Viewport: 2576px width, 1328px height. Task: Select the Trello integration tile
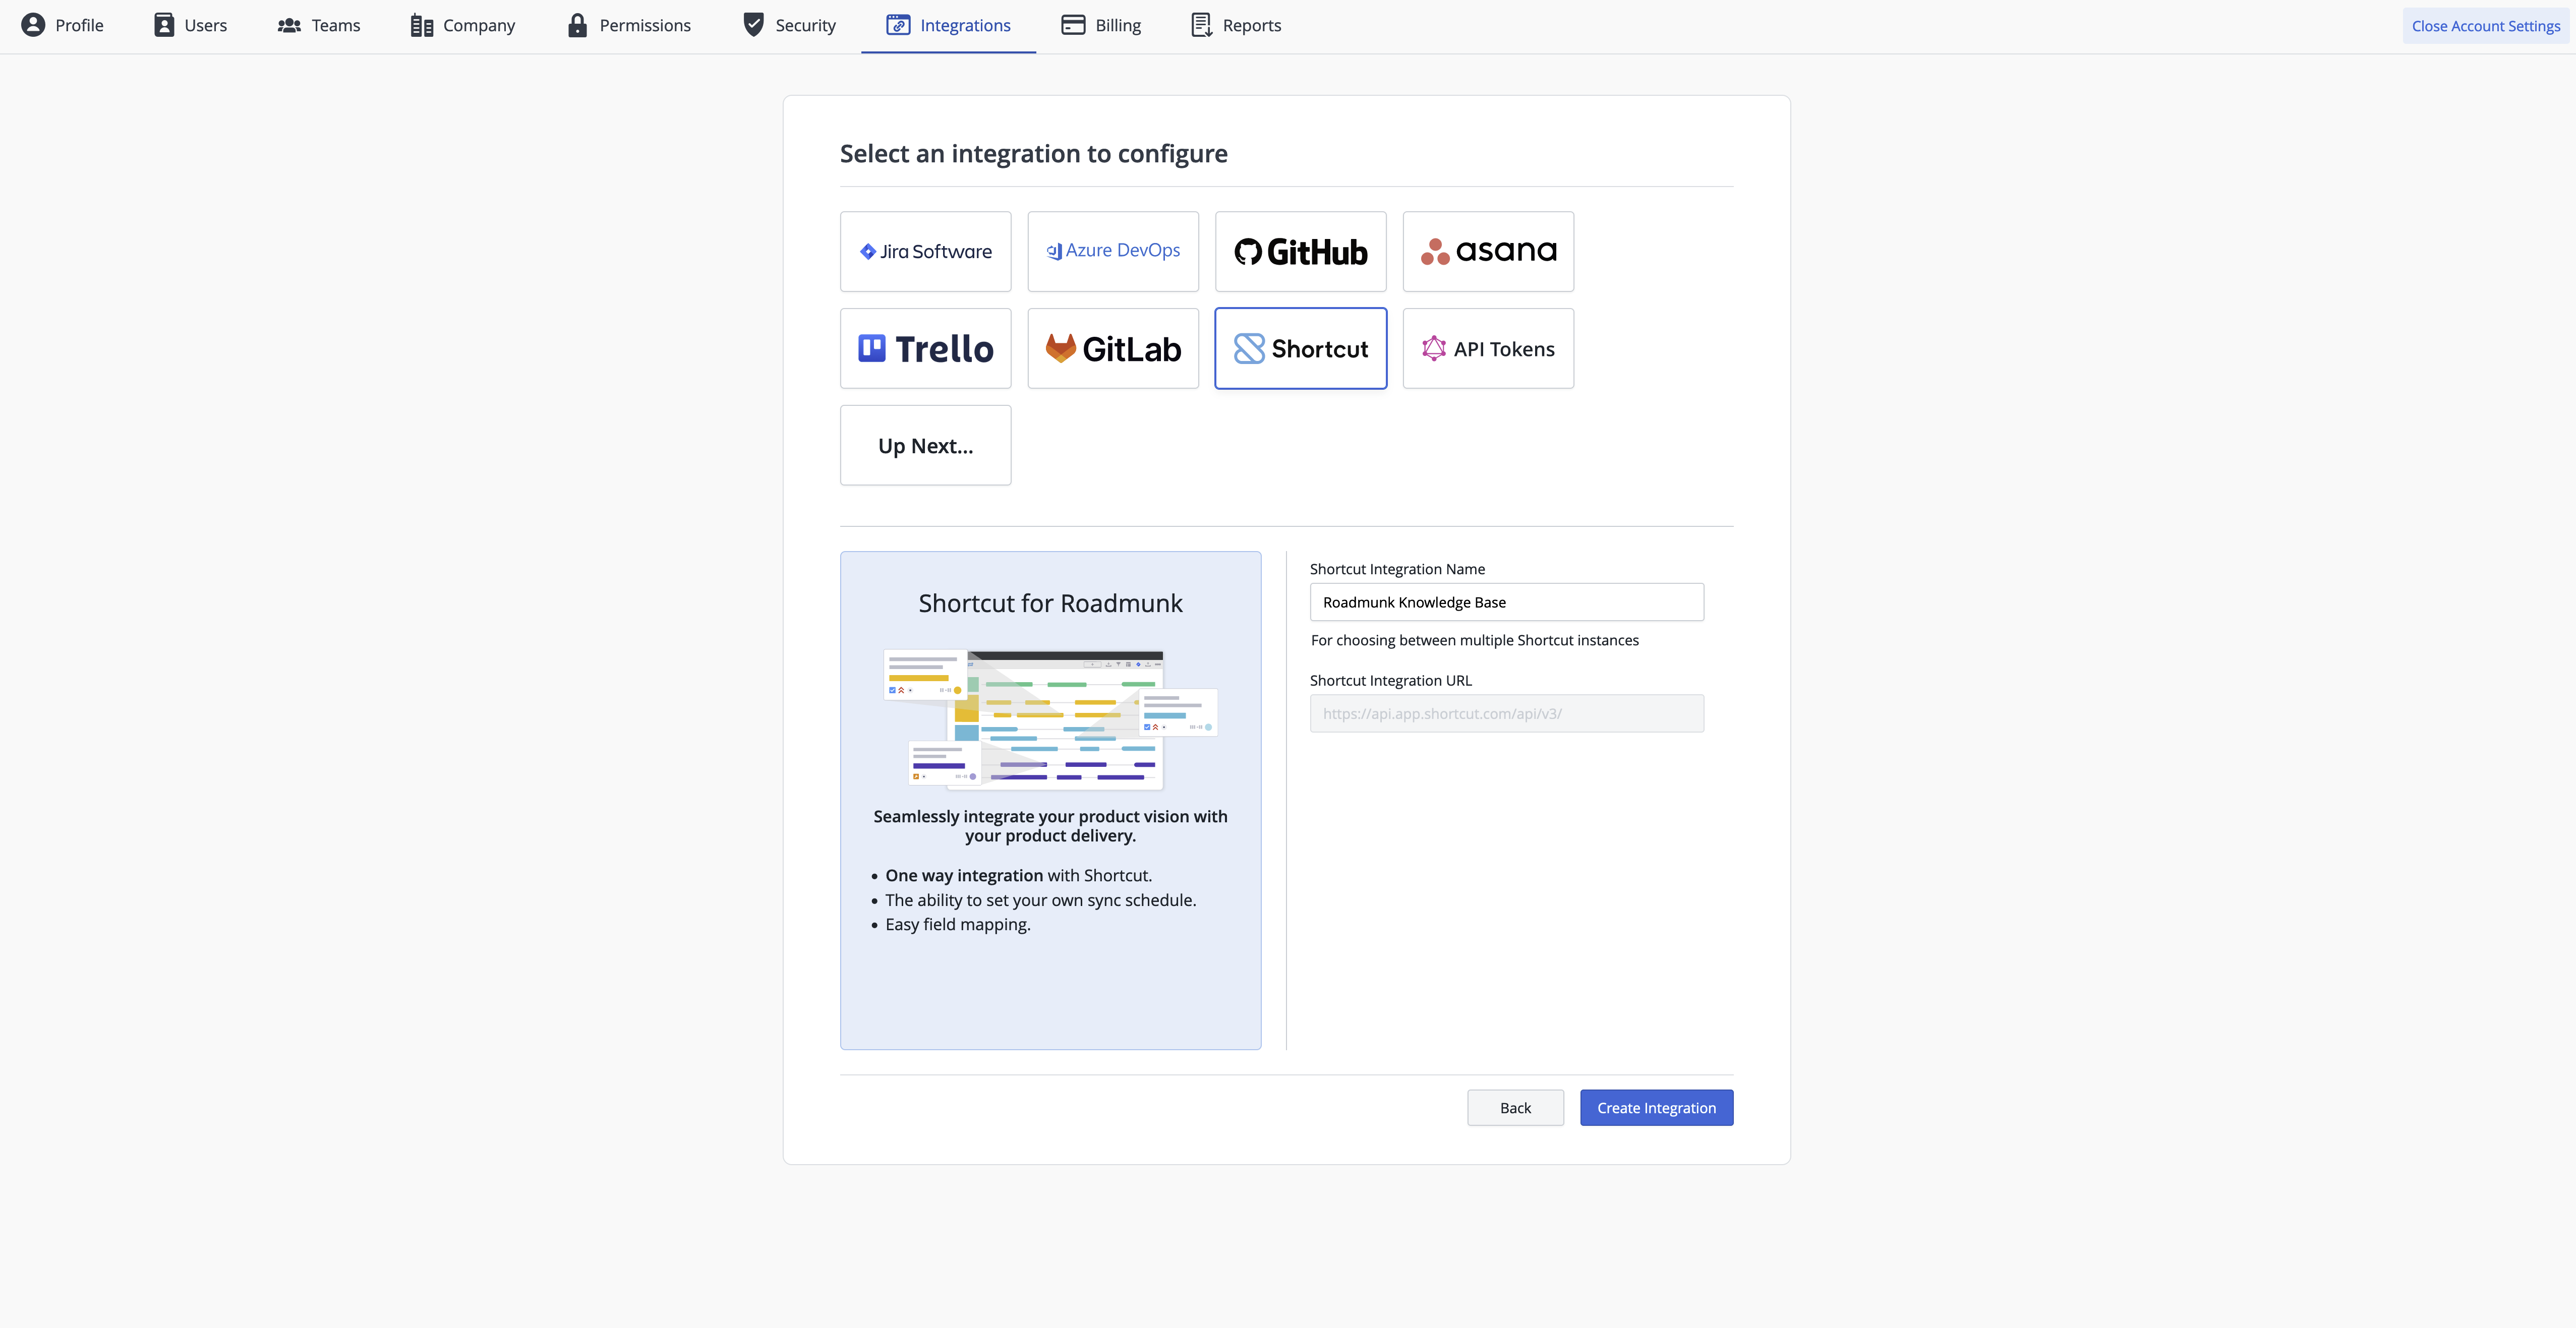925,348
